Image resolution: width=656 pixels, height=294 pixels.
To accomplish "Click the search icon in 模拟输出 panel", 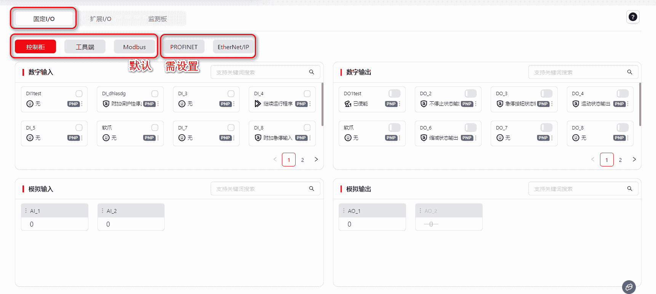I will click(629, 189).
